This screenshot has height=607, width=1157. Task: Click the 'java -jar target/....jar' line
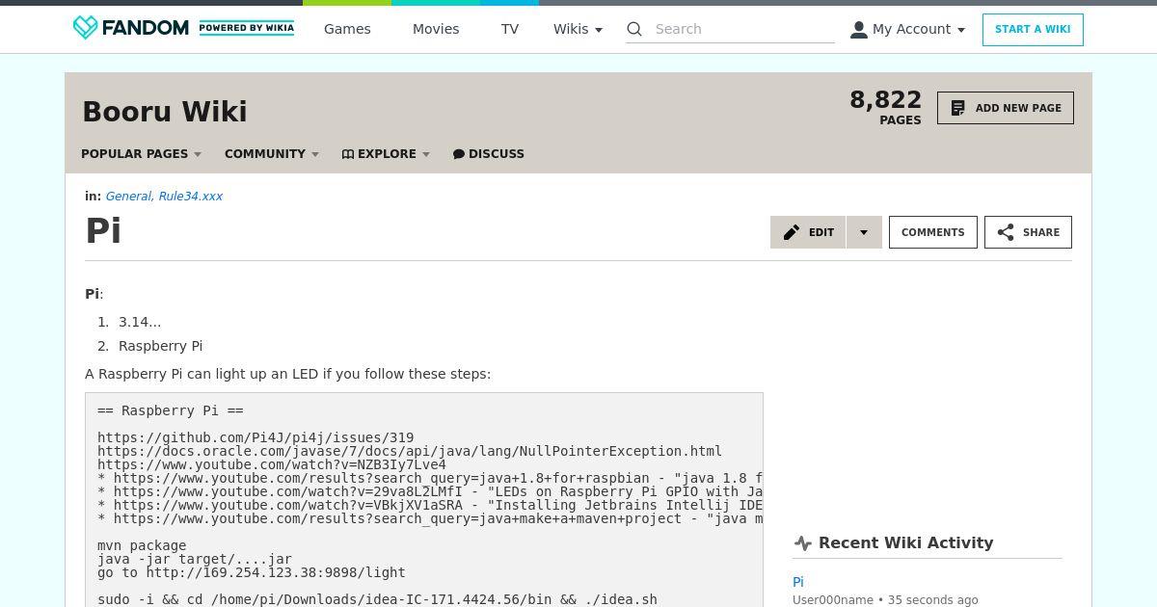[x=195, y=559]
